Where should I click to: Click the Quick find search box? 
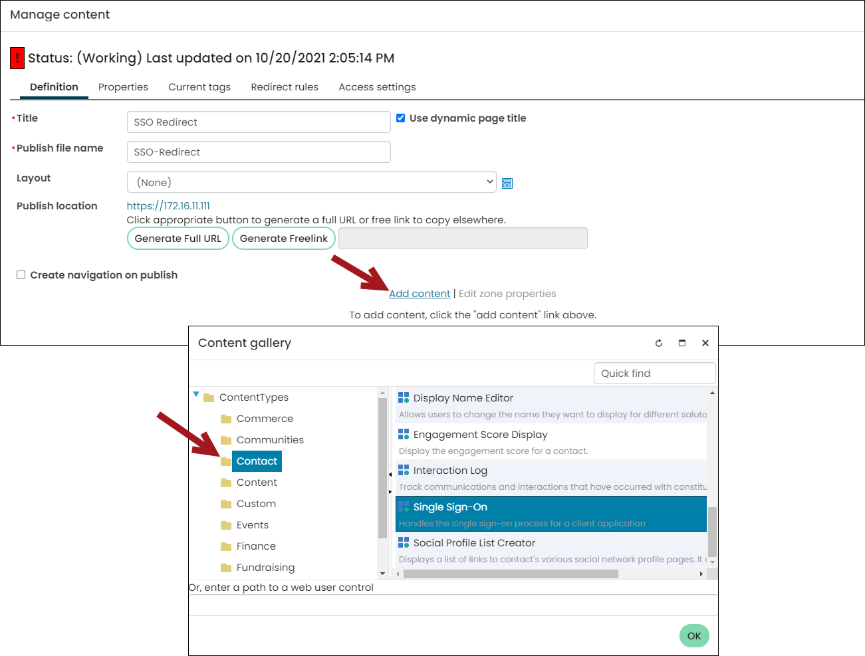(655, 374)
